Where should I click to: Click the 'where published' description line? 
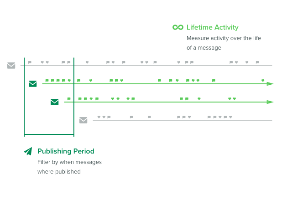coord(59,172)
